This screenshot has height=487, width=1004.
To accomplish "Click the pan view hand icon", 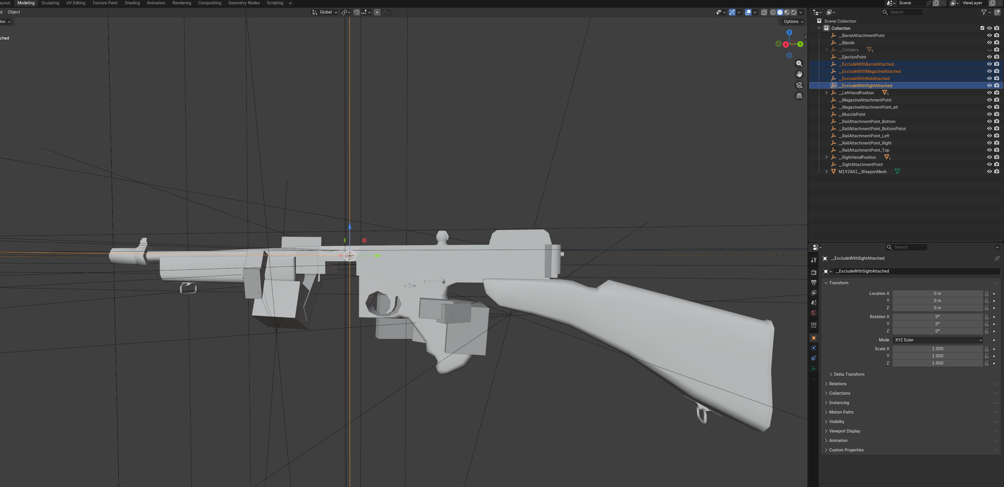I will [x=799, y=74].
